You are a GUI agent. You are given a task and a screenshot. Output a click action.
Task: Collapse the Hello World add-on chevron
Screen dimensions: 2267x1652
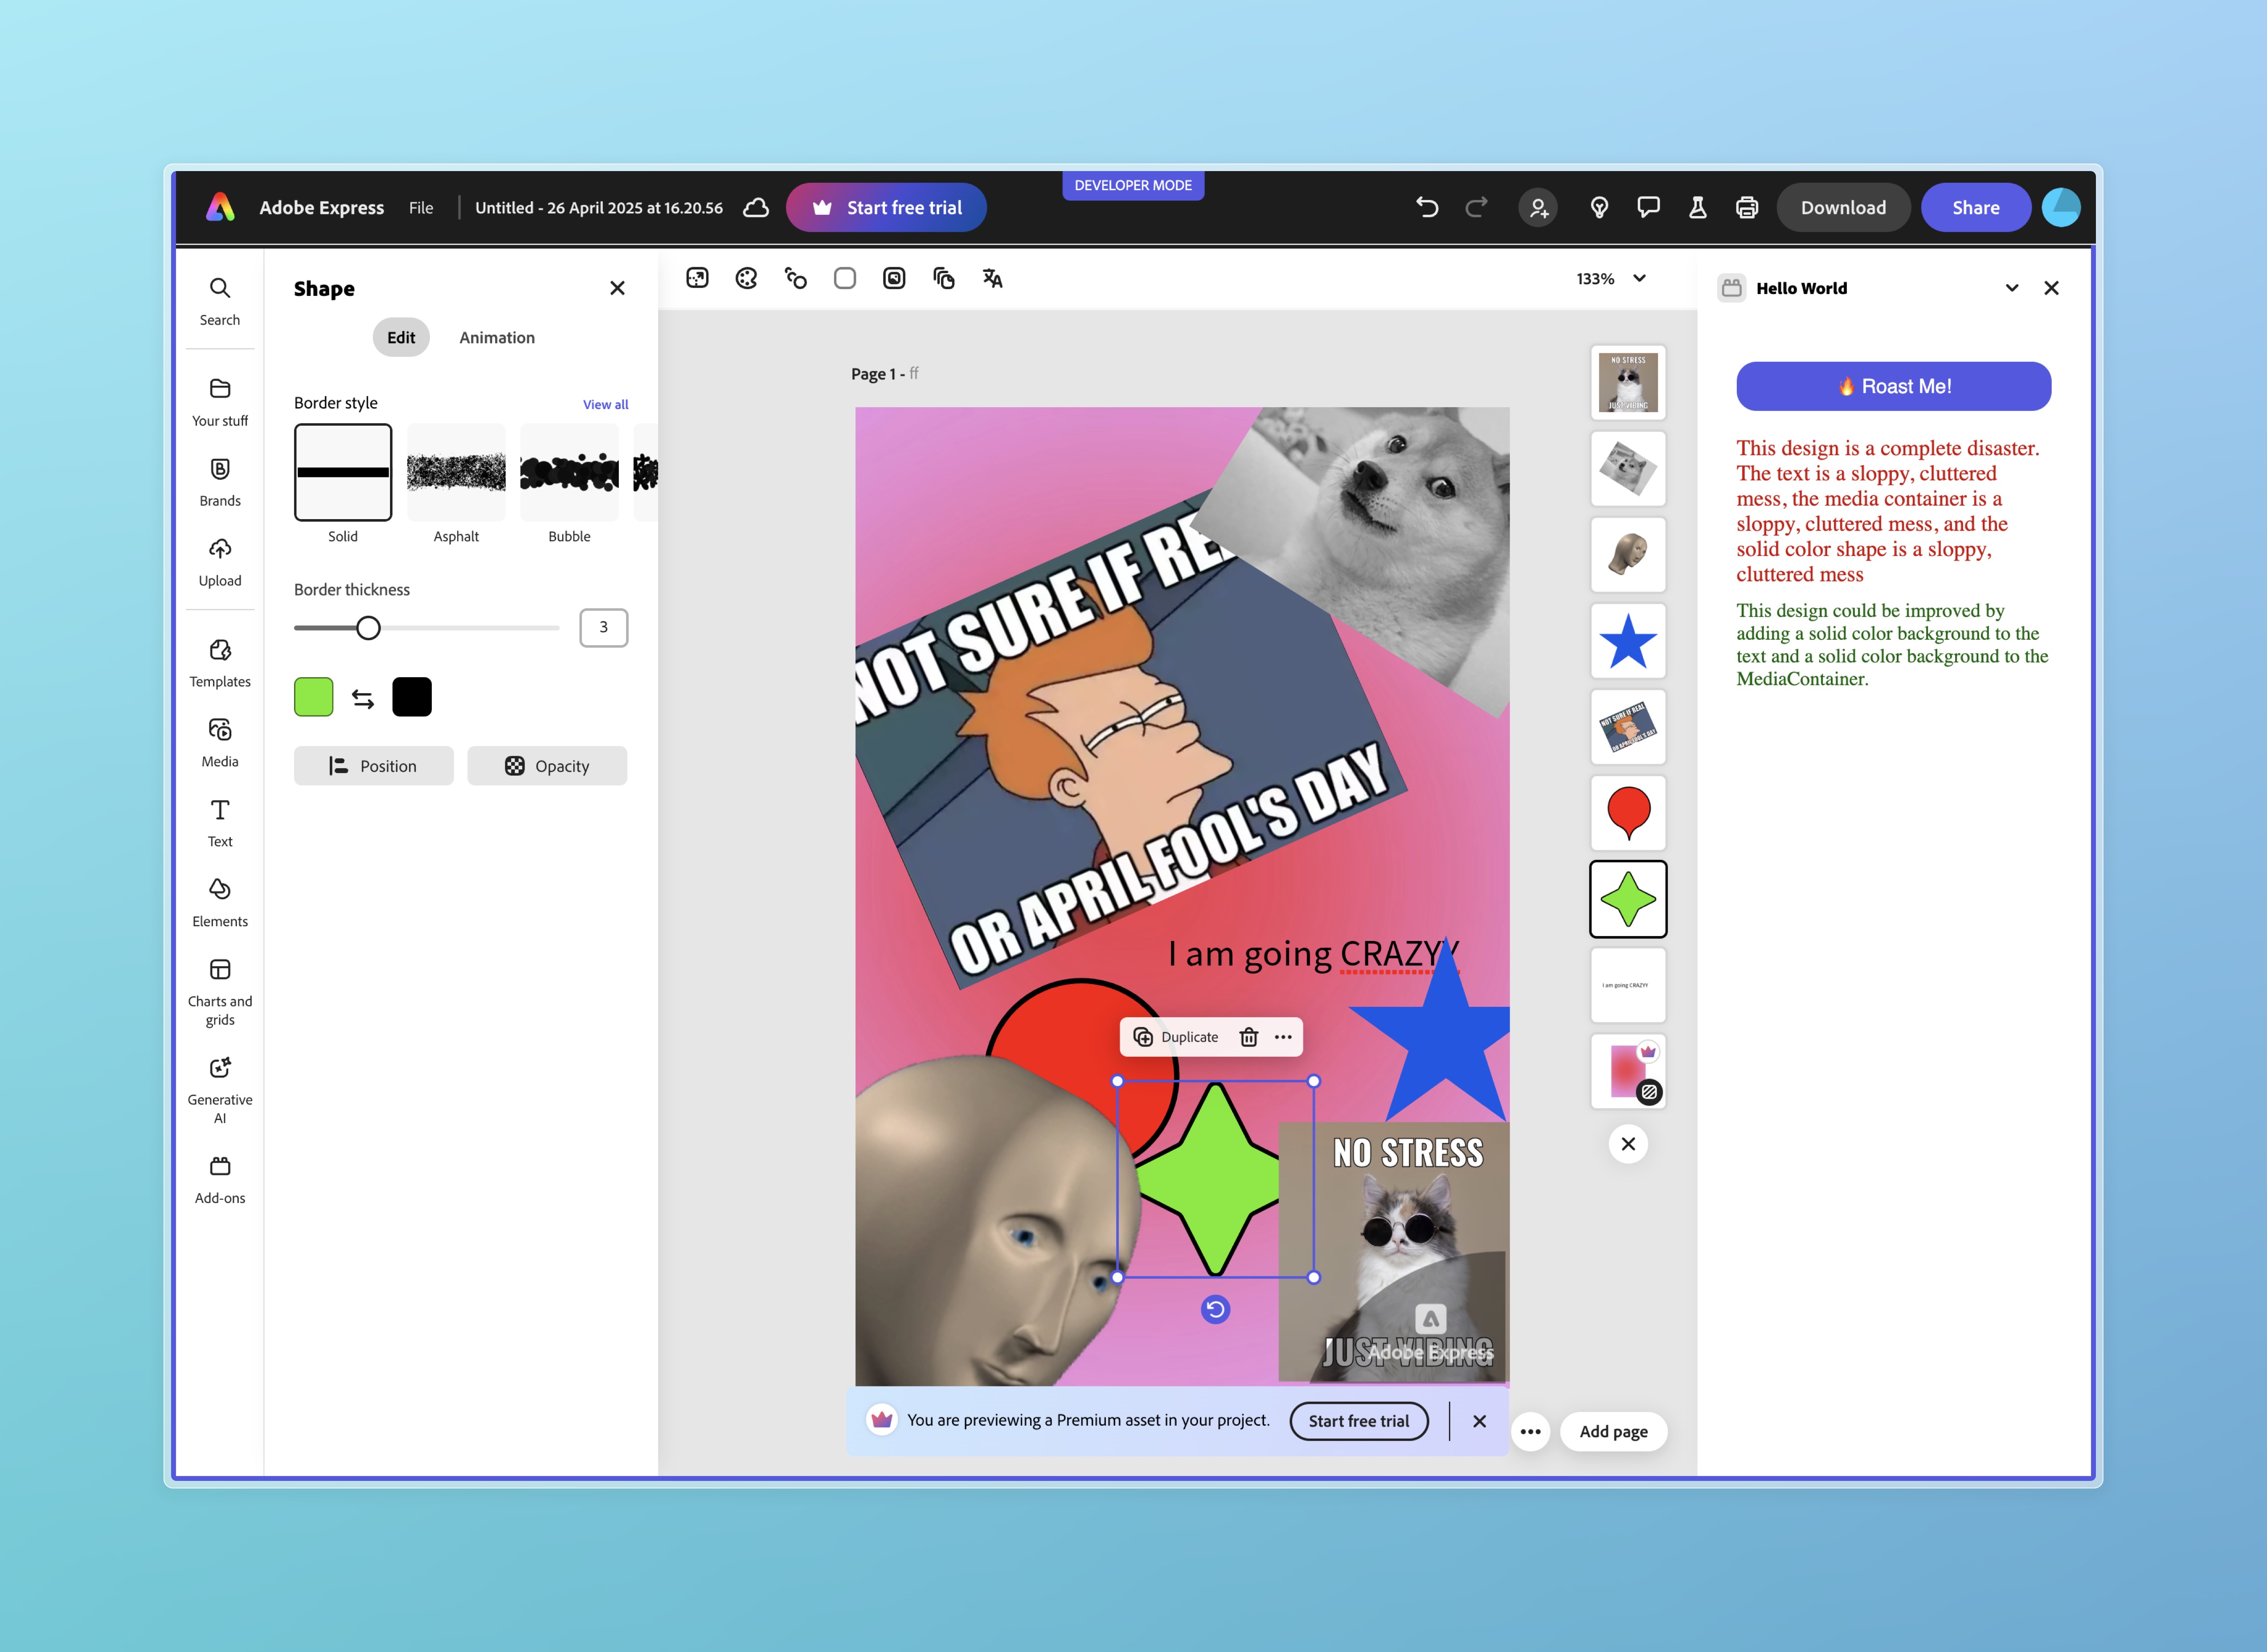[x=2012, y=288]
